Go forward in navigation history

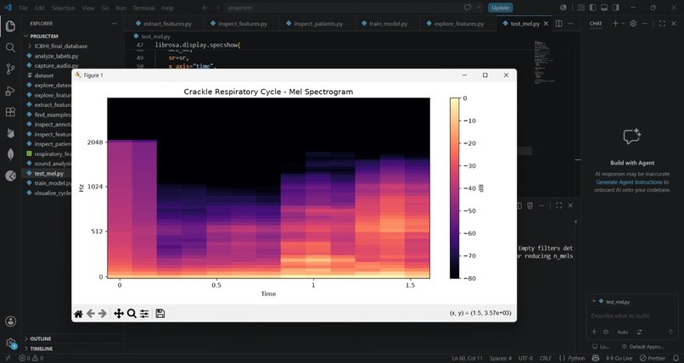[216, 8]
